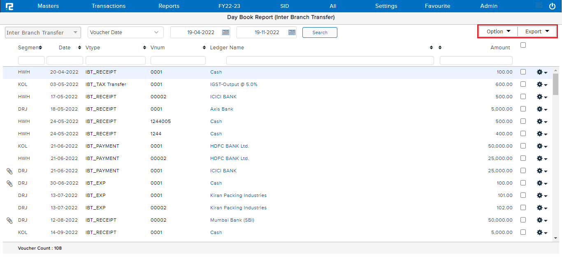The width and height of the screenshot is (562, 257).
Task: Open the Export dropdown
Action: click(537, 31)
